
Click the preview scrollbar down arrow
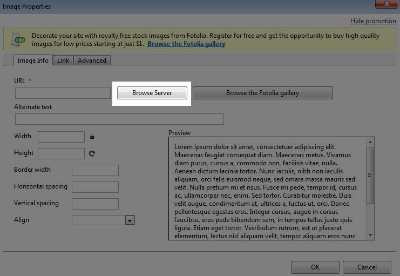[x=370, y=235]
